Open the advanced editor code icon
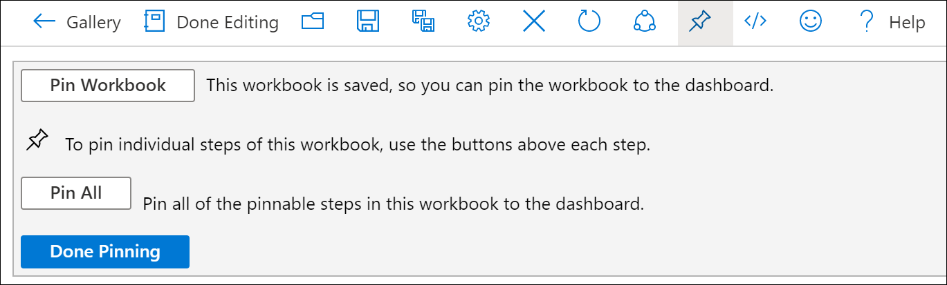 point(755,22)
